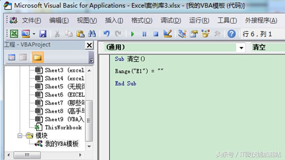Open the 文件(F) menu
This screenshot has width=285, height=160.
[x=32, y=20]
